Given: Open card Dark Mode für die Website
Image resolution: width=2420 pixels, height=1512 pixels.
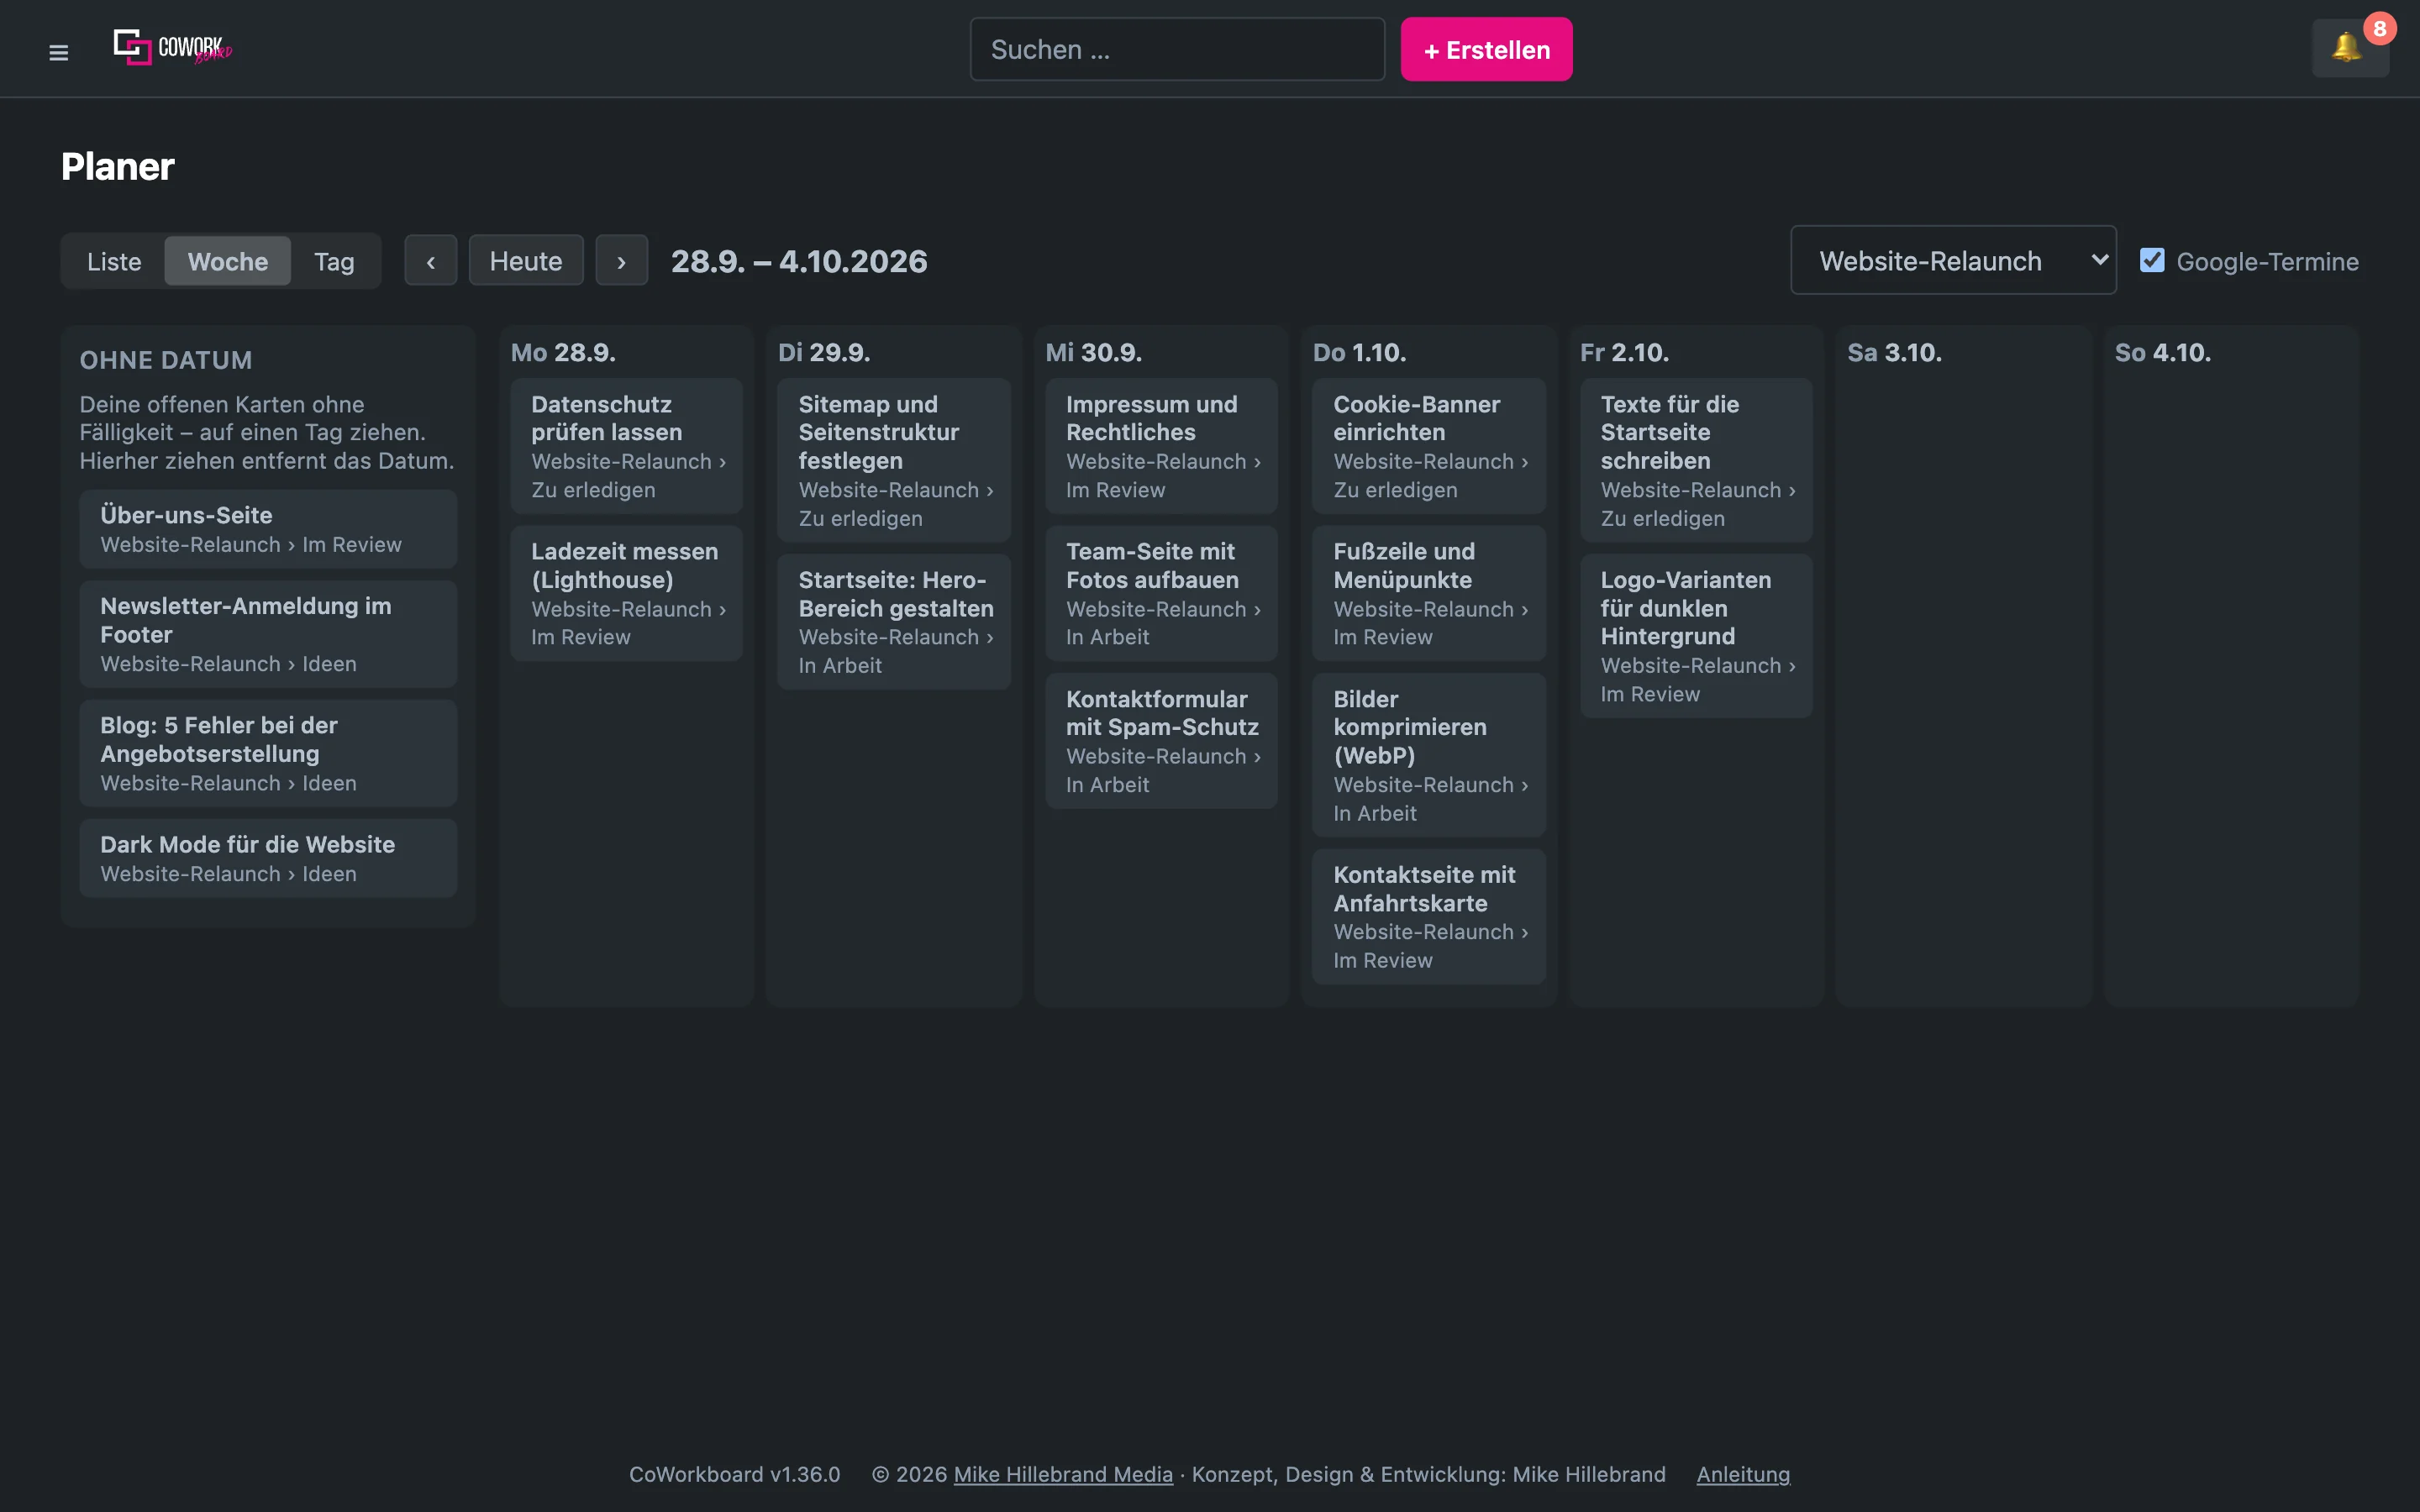Looking at the screenshot, I should (x=268, y=858).
